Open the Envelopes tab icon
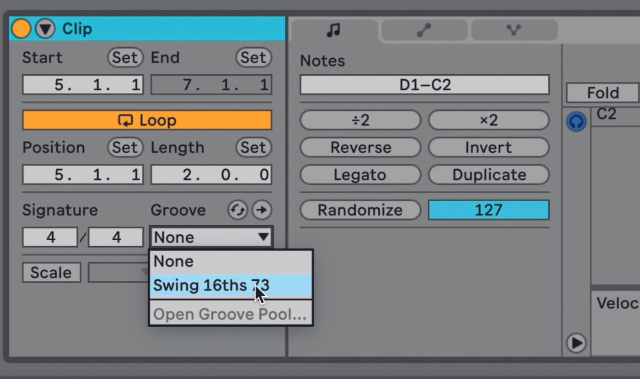640x379 pixels. (424, 30)
